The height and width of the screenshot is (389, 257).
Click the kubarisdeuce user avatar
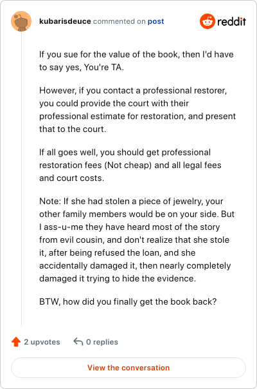pyautogui.click(x=21, y=21)
